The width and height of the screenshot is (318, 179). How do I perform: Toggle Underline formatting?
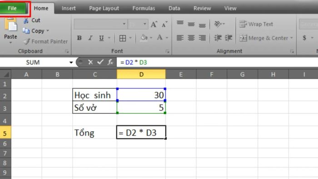pos(101,38)
